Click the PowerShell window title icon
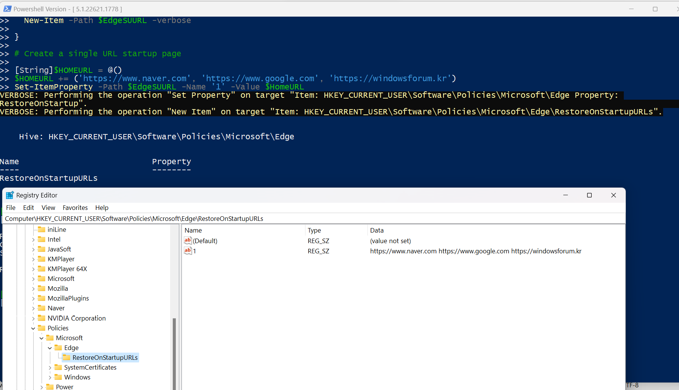Screen dimensions: 679x390 tap(7, 9)
